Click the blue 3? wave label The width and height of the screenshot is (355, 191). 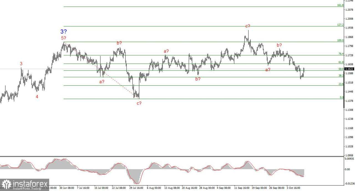pyautogui.click(x=64, y=32)
